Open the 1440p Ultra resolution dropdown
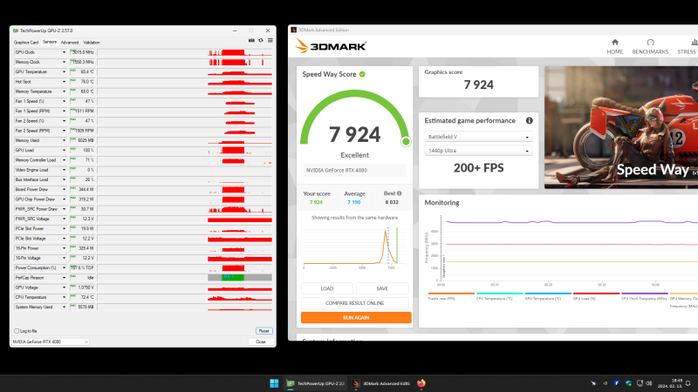 478,151
